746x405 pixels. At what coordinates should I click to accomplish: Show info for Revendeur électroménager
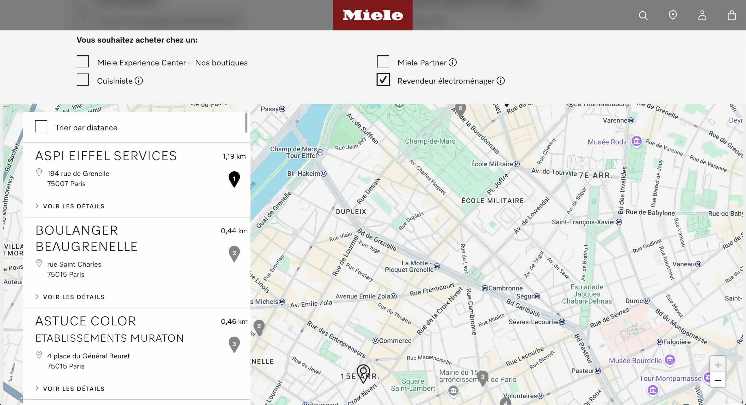coord(500,81)
